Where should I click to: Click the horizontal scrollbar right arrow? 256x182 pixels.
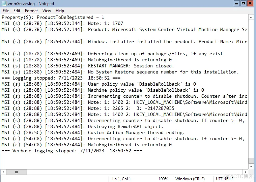[x=245, y=172]
